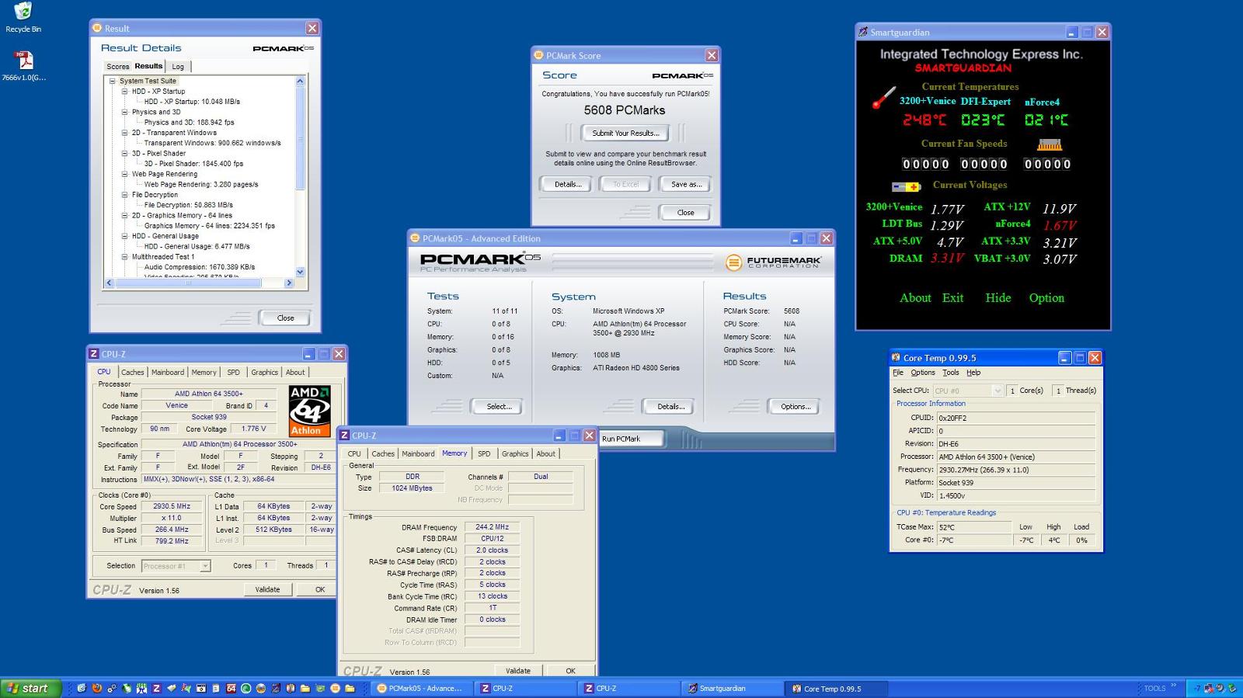This screenshot has width=1243, height=698.
Task: Click Hide link in Smartguardian
Action: point(998,298)
